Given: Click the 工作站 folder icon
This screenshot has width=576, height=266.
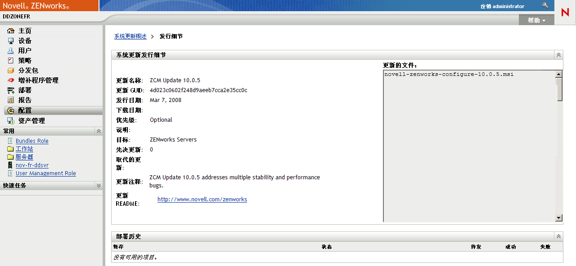Looking at the screenshot, I should [x=10, y=149].
